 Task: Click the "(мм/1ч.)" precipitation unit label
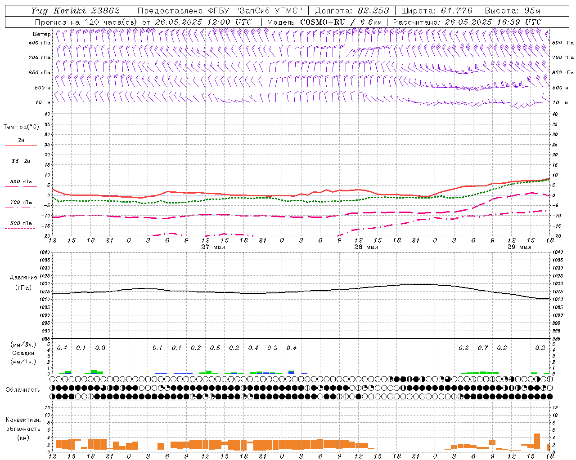coord(23,362)
